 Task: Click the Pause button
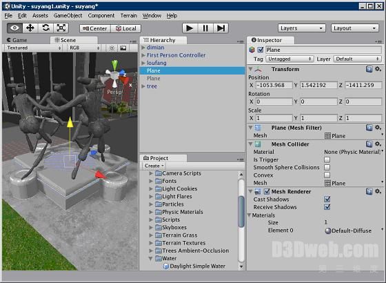[205, 28]
